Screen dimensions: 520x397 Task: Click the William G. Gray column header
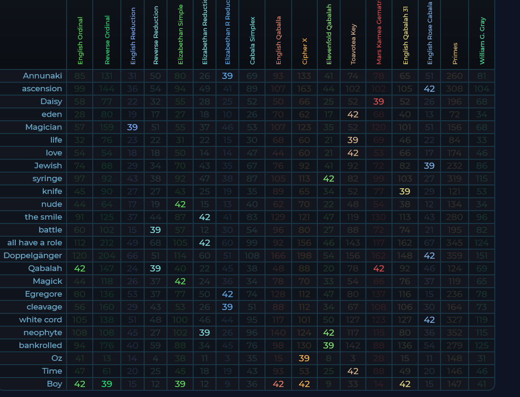(482, 41)
